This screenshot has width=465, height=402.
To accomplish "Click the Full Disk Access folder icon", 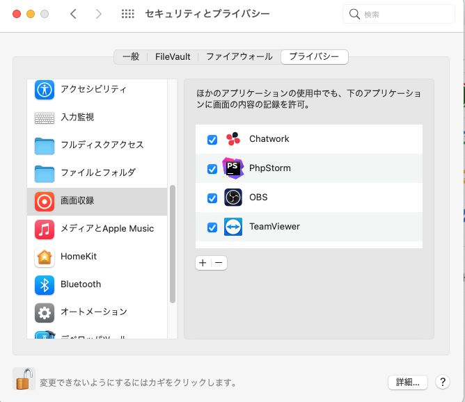I will (45, 145).
